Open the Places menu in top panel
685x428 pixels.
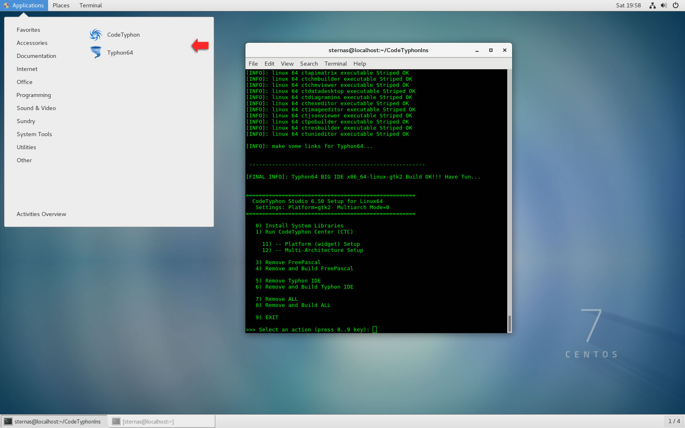pyautogui.click(x=61, y=5)
